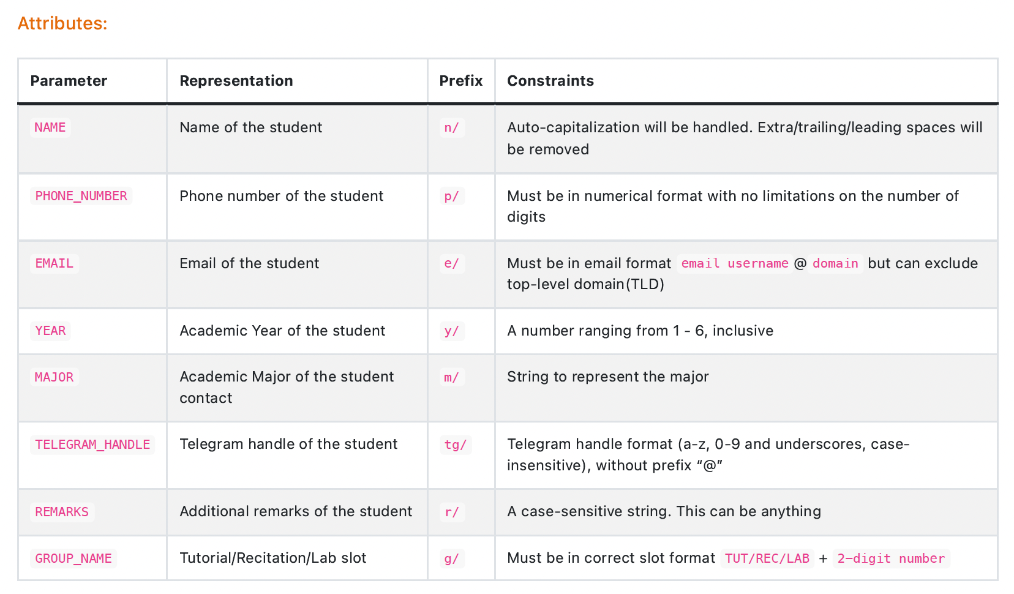
Task: Click the Parameter column header
Action: (69, 81)
